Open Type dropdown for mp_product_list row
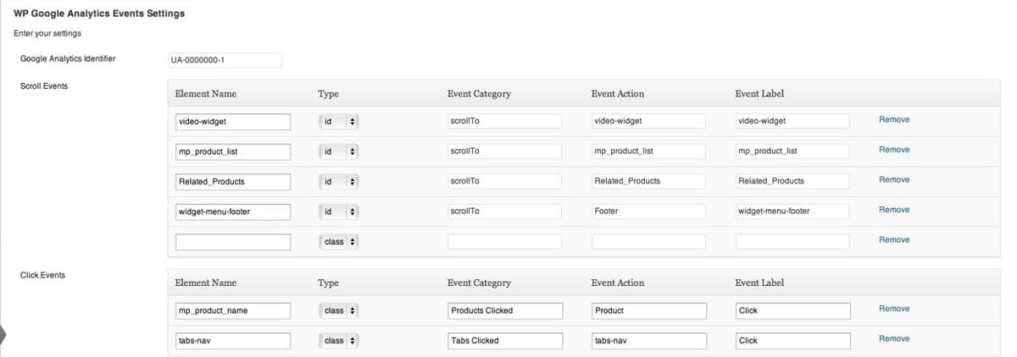 click(340, 151)
